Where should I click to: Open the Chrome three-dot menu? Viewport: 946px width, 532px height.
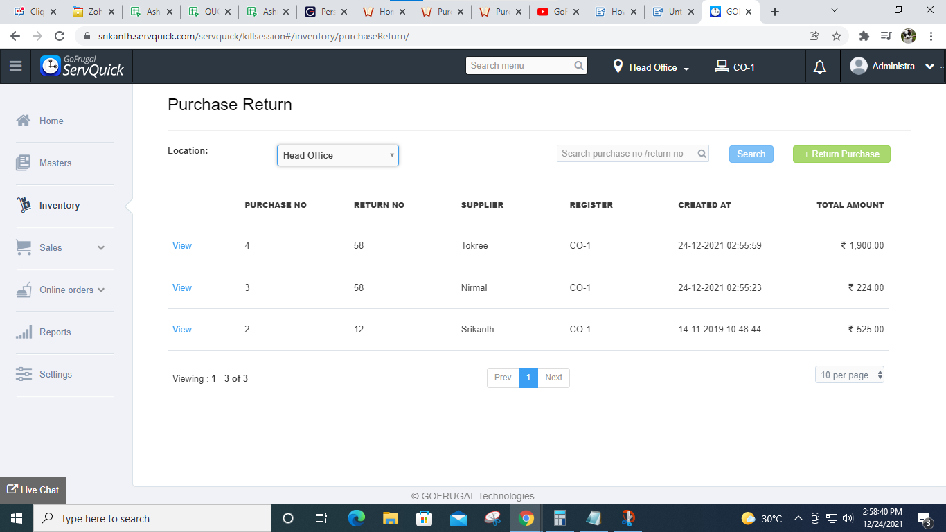tap(931, 36)
